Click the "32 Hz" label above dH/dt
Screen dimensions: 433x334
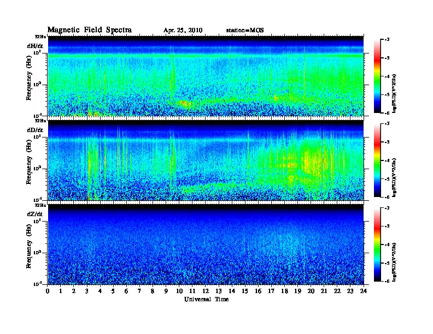pos(40,37)
